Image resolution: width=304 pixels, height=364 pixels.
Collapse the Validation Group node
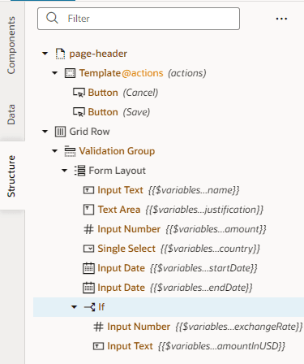55,151
